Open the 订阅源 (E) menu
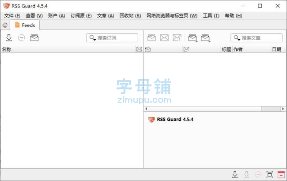This screenshot has width=287, height=181. [81, 16]
